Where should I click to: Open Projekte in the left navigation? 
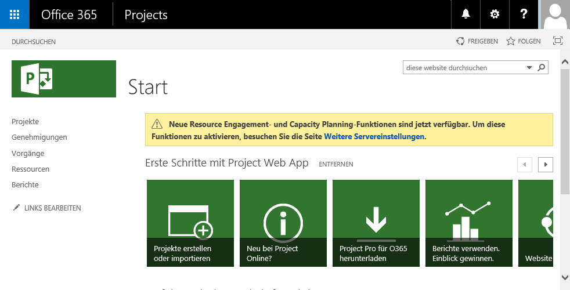pos(25,121)
